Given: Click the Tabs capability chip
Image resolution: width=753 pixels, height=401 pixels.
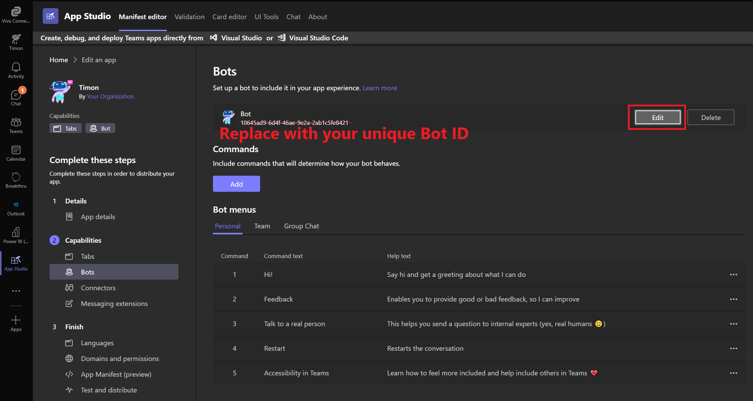Looking at the screenshot, I should point(66,128).
